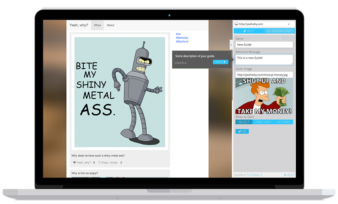Open the About tab in the navbar
This screenshot has width=338, height=204.
(110, 25)
